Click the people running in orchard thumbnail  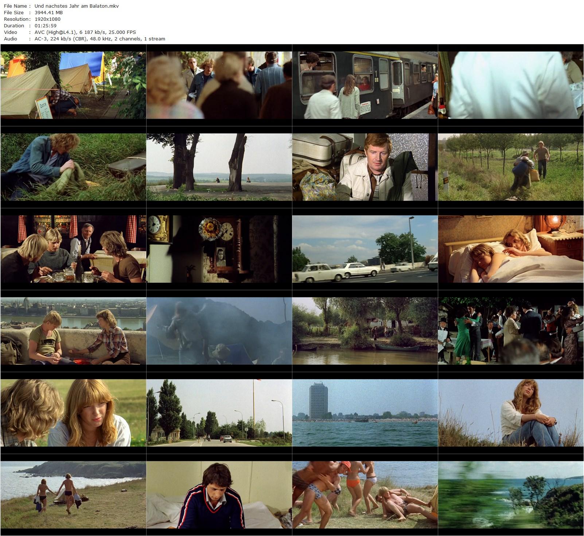[x=510, y=167]
